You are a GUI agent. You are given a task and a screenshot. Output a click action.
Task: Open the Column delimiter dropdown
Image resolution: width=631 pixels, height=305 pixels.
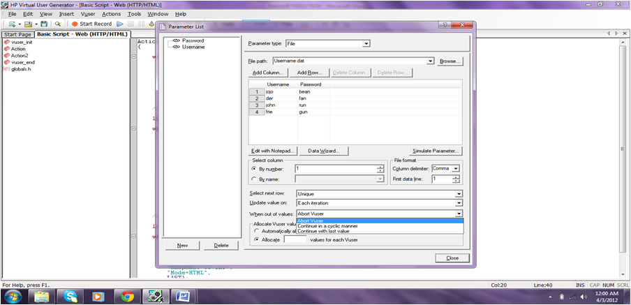(x=455, y=169)
